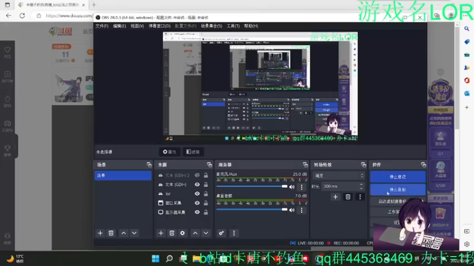Refresh the Douyu page in the browser

[x=22, y=16]
